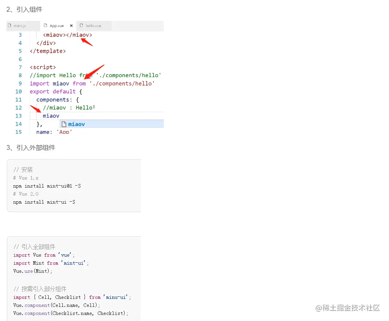Click the '// 引入全部组件' comment

[x=34, y=247]
